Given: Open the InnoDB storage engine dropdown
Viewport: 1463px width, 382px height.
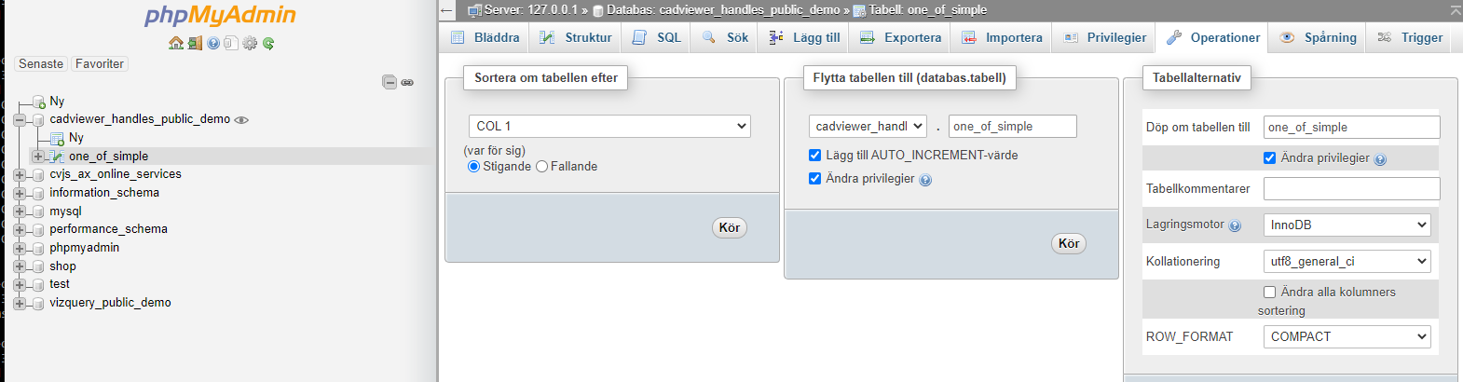Looking at the screenshot, I should [x=1347, y=225].
